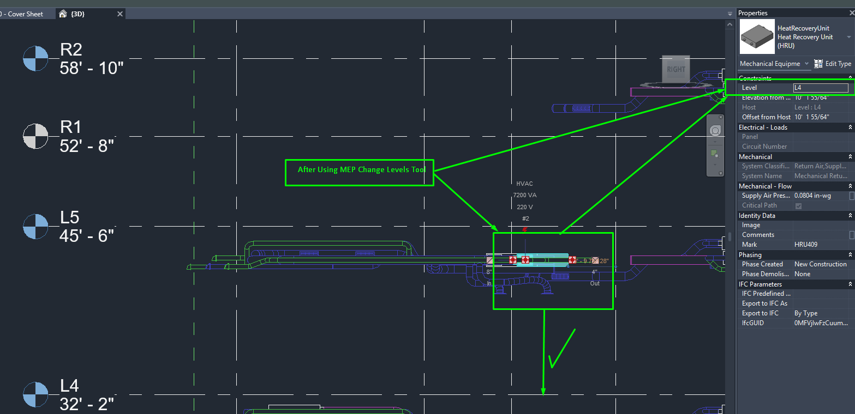
Task: Open the Type Selector dropdown for HeatRecoveryUnit
Action: [x=848, y=36]
